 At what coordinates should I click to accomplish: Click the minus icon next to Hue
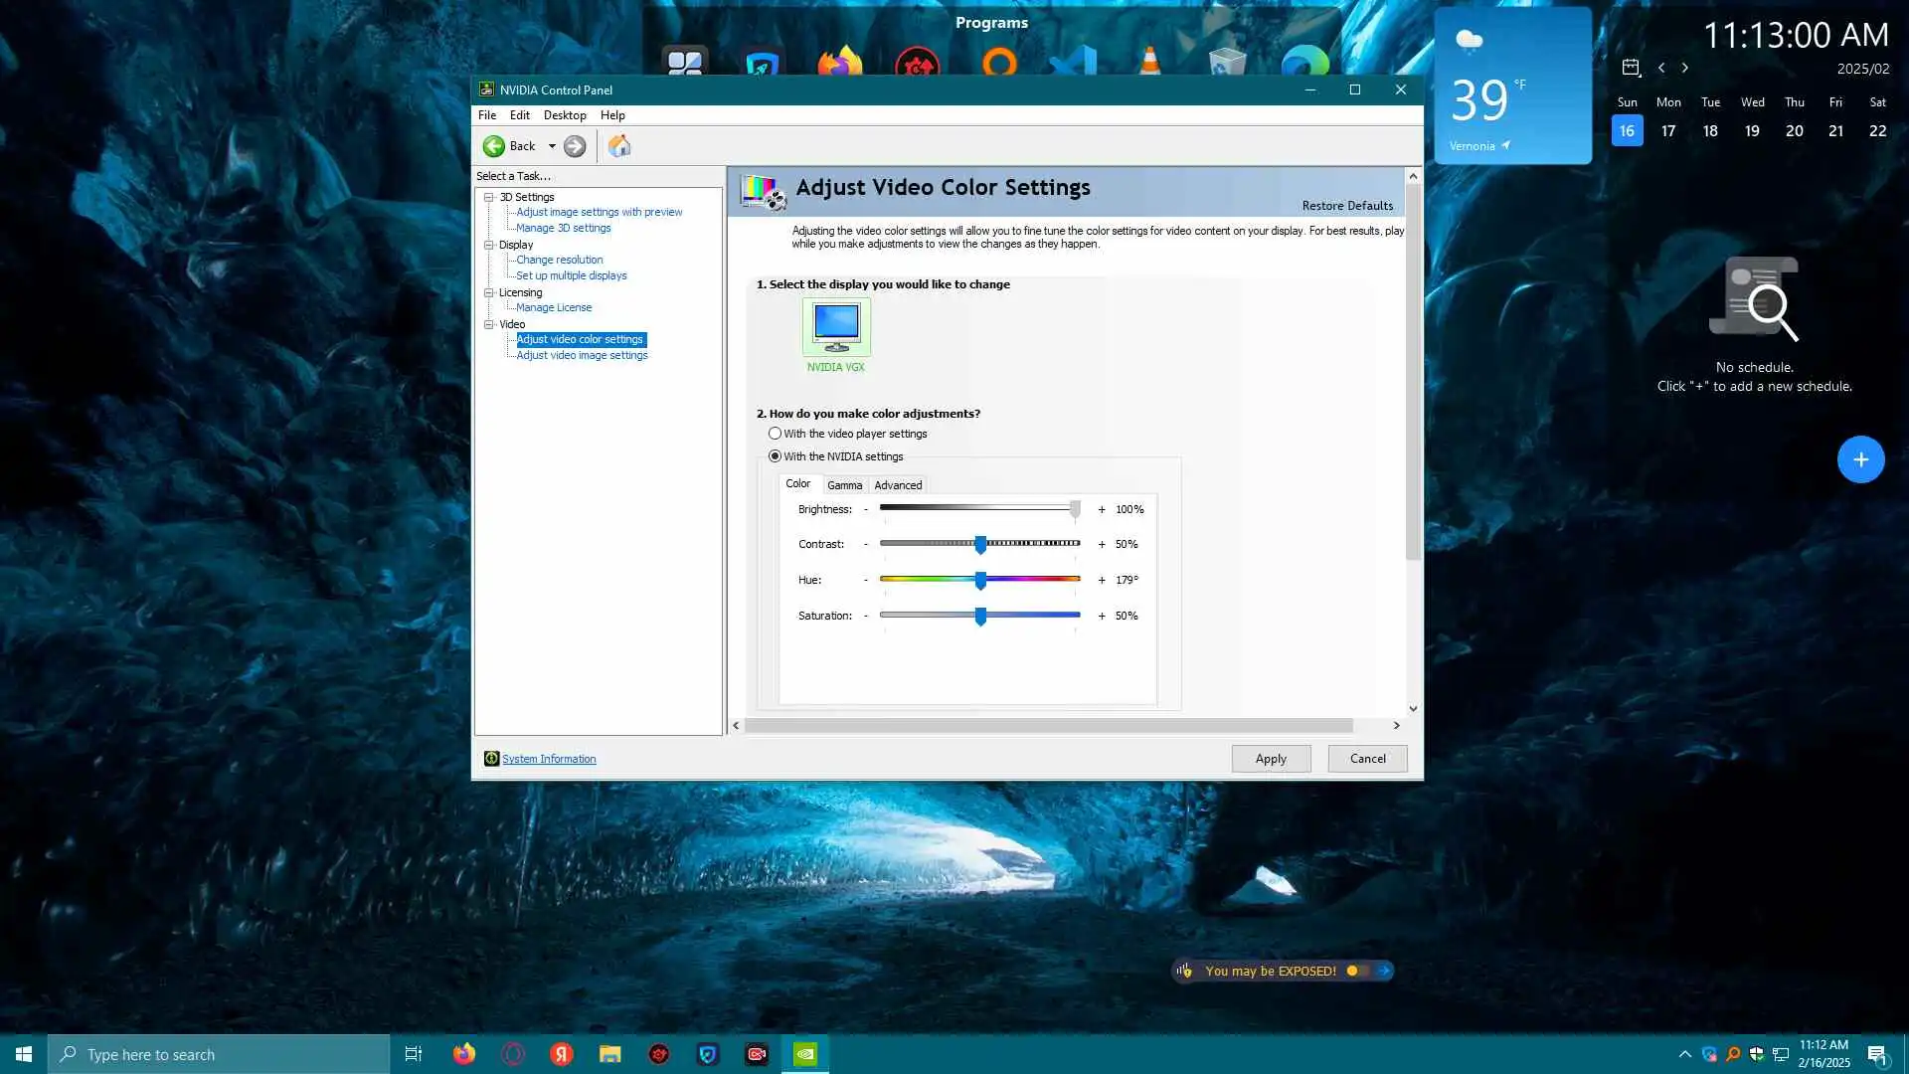[x=866, y=580]
